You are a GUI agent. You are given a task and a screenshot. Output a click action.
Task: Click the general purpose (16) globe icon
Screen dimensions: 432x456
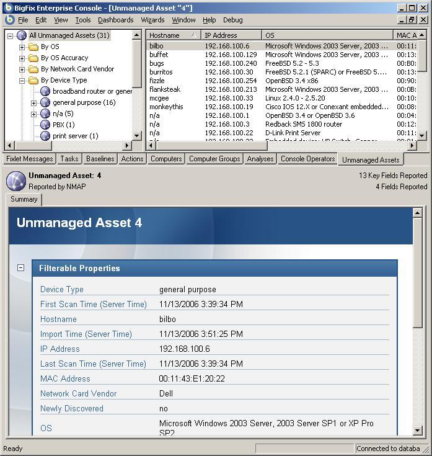pyautogui.click(x=45, y=102)
